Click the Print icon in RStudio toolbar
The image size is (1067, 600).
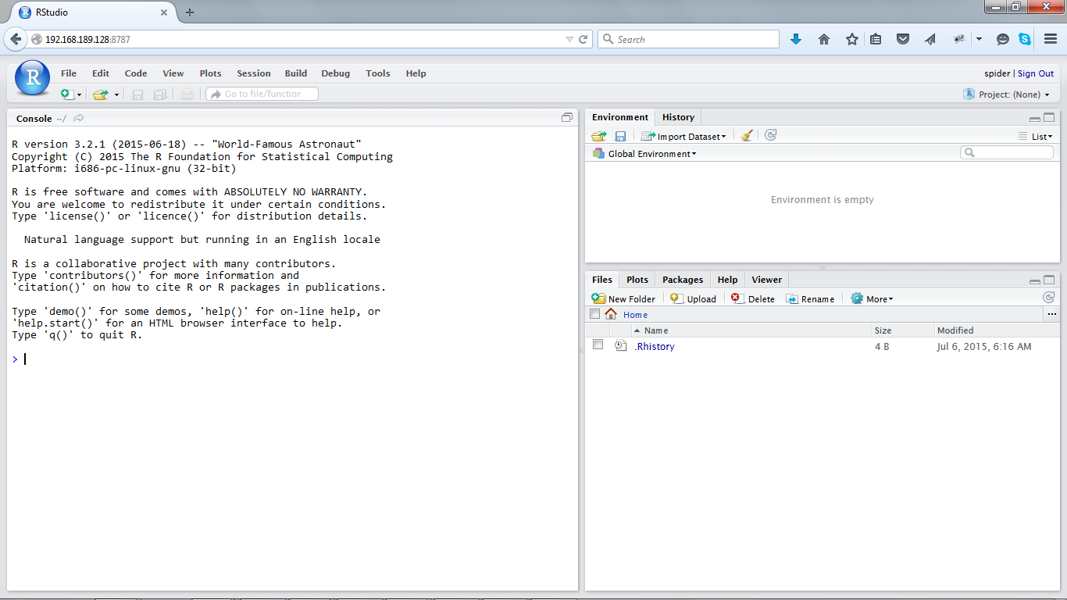coord(187,95)
